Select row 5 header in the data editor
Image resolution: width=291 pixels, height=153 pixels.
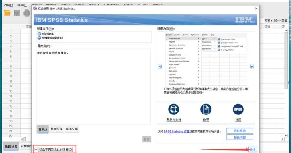click(x=11, y=52)
